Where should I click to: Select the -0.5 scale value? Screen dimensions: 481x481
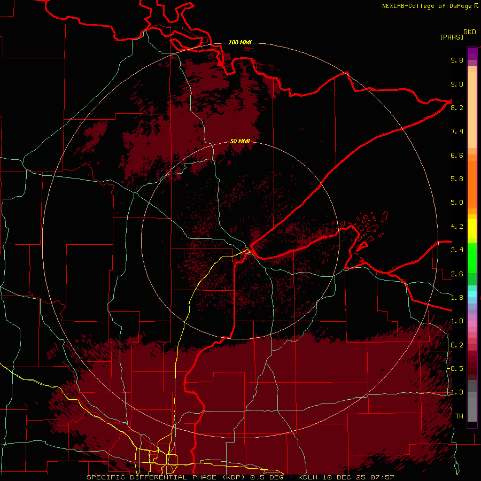[x=455, y=369]
